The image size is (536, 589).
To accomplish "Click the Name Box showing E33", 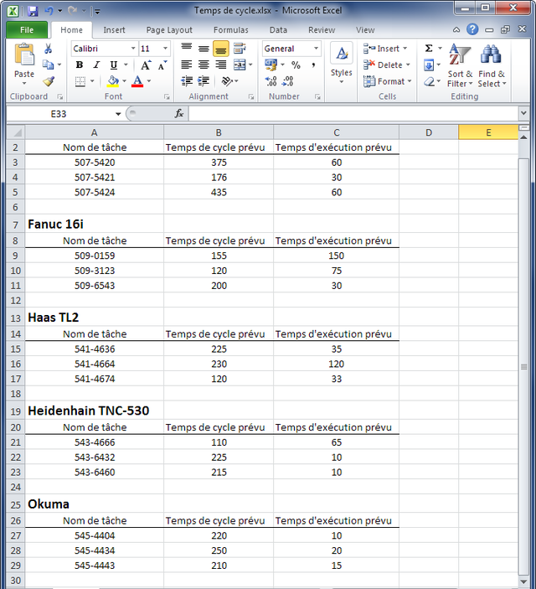I will [x=59, y=114].
